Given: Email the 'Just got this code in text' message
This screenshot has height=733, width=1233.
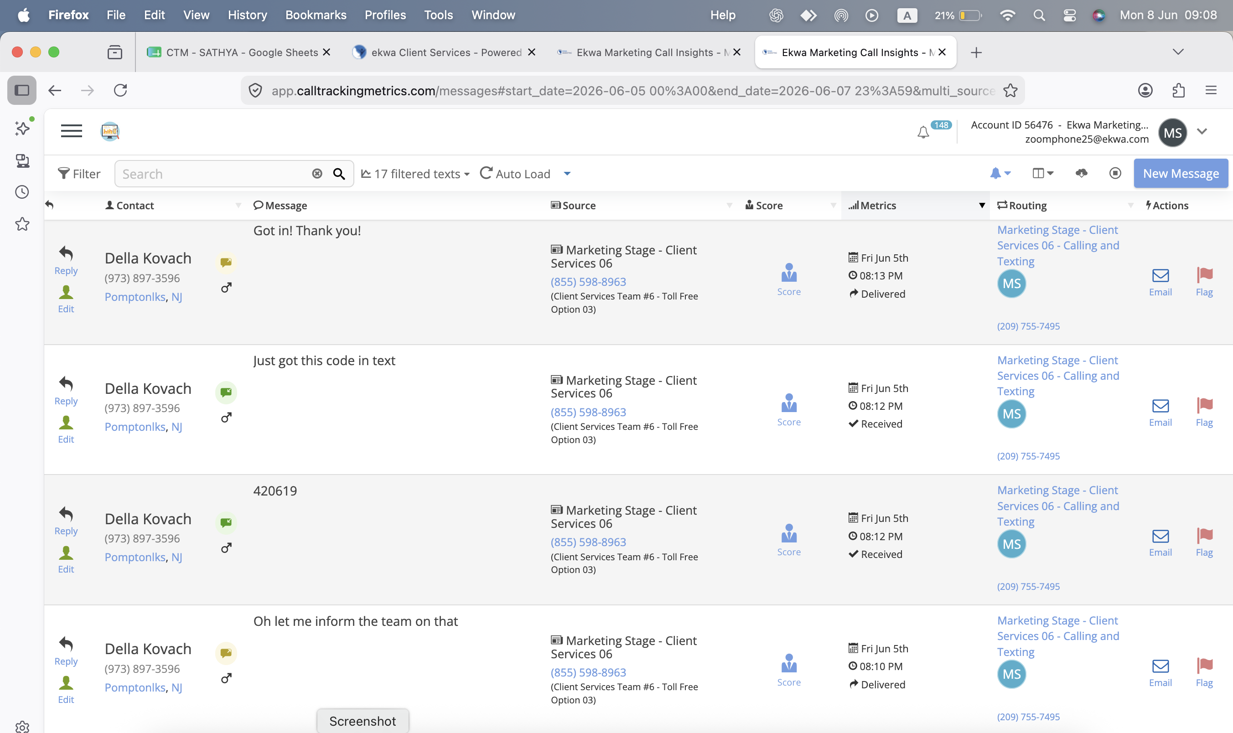Looking at the screenshot, I should [1160, 413].
